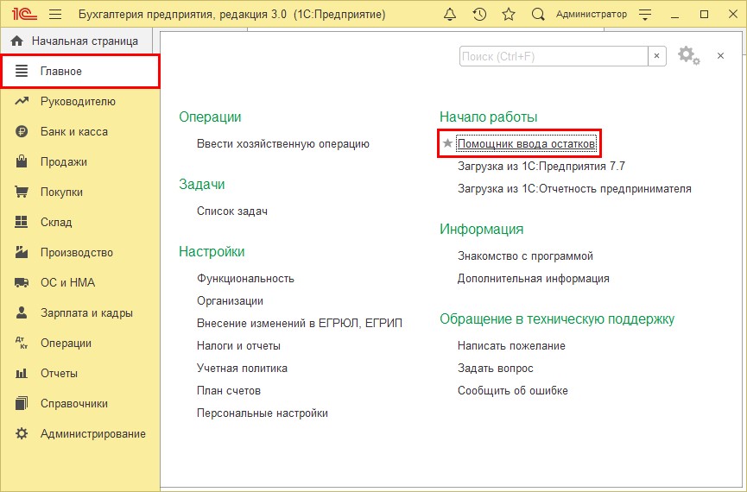Open the Банк и касса section
This screenshot has width=747, height=492.
pos(80,131)
